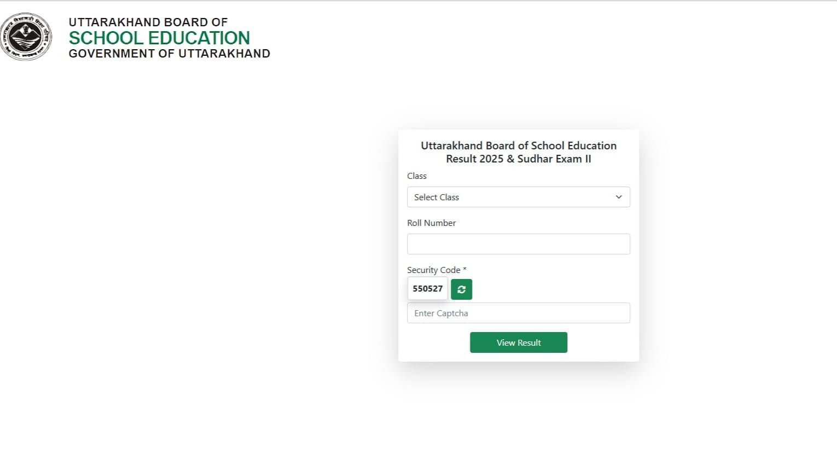This screenshot has width=837, height=471.
Task: Click the Result 2025 & Sudhar Exam II heading
Action: point(518,159)
